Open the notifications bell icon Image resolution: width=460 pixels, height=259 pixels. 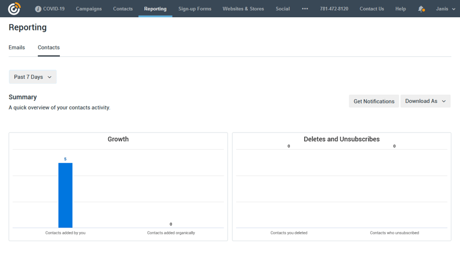tap(421, 9)
